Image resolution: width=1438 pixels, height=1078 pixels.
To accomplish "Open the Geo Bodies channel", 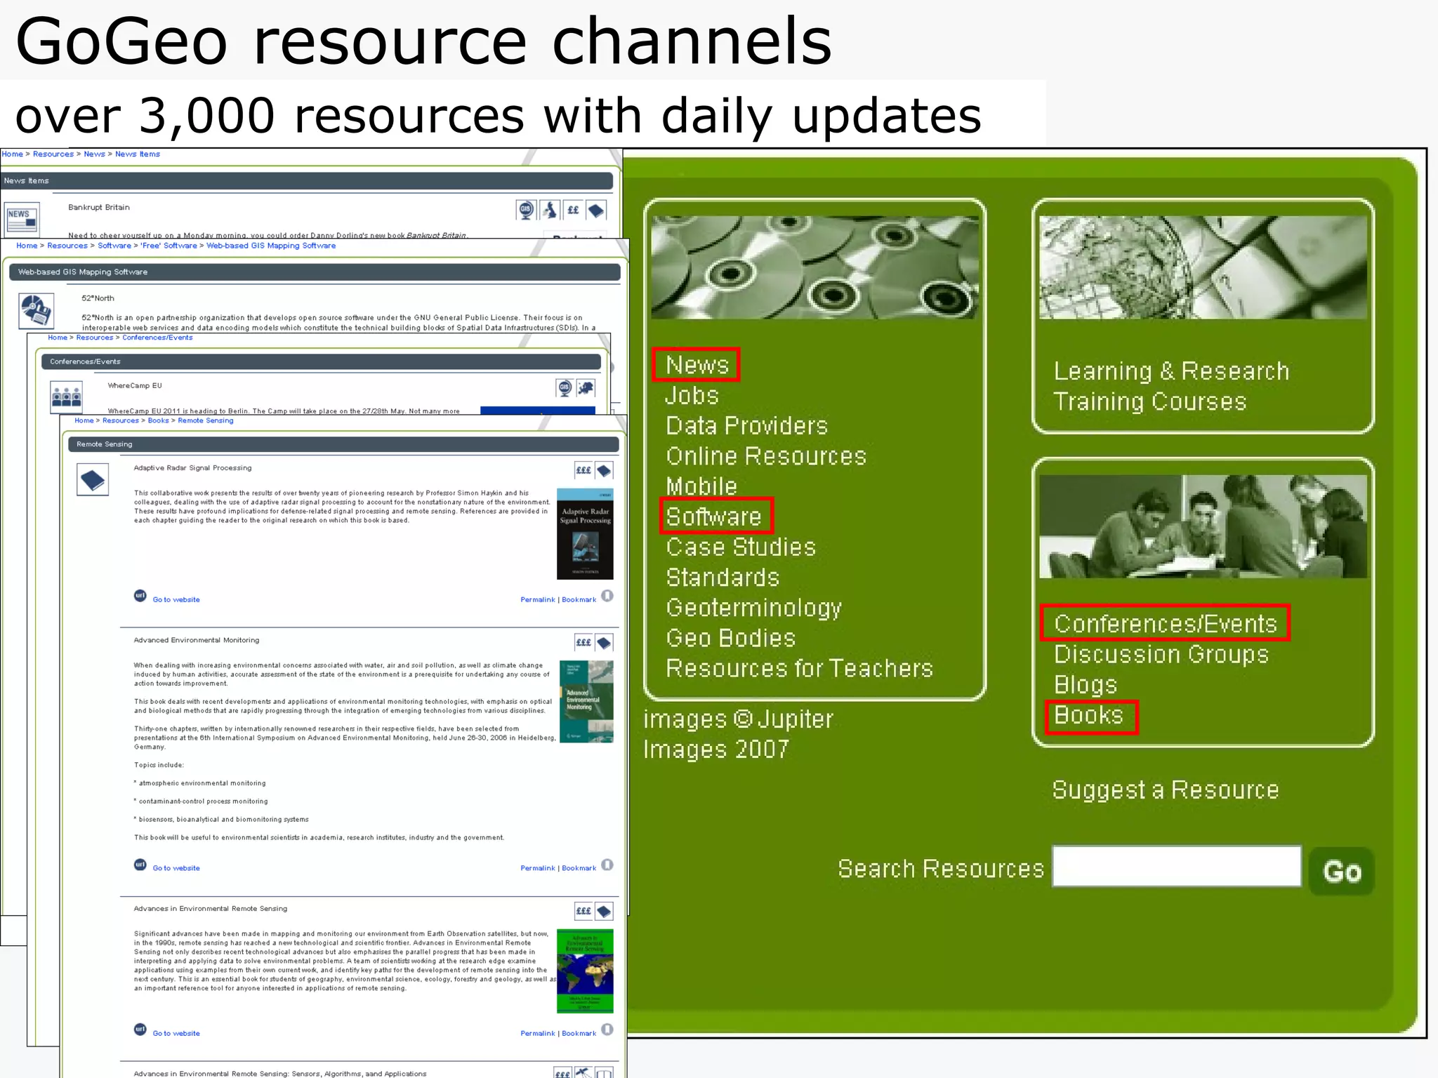I will [730, 638].
